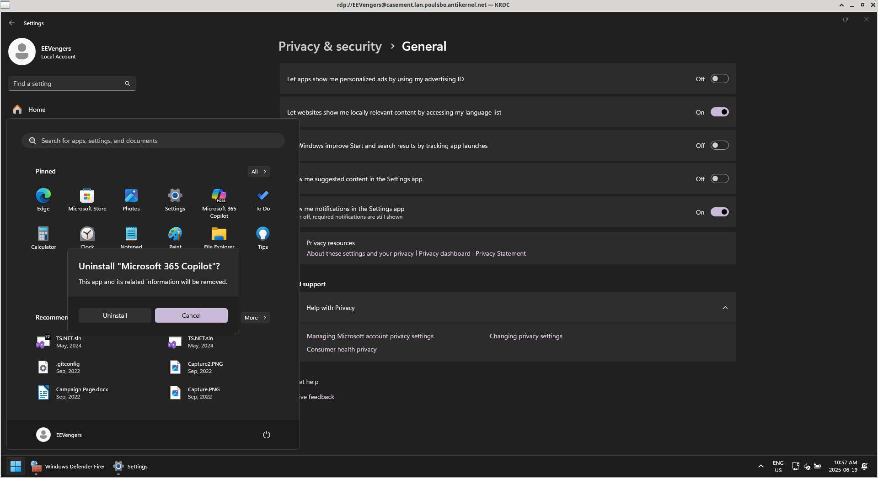Go to Home in Settings sidebar
The width and height of the screenshot is (878, 478).
[37, 110]
